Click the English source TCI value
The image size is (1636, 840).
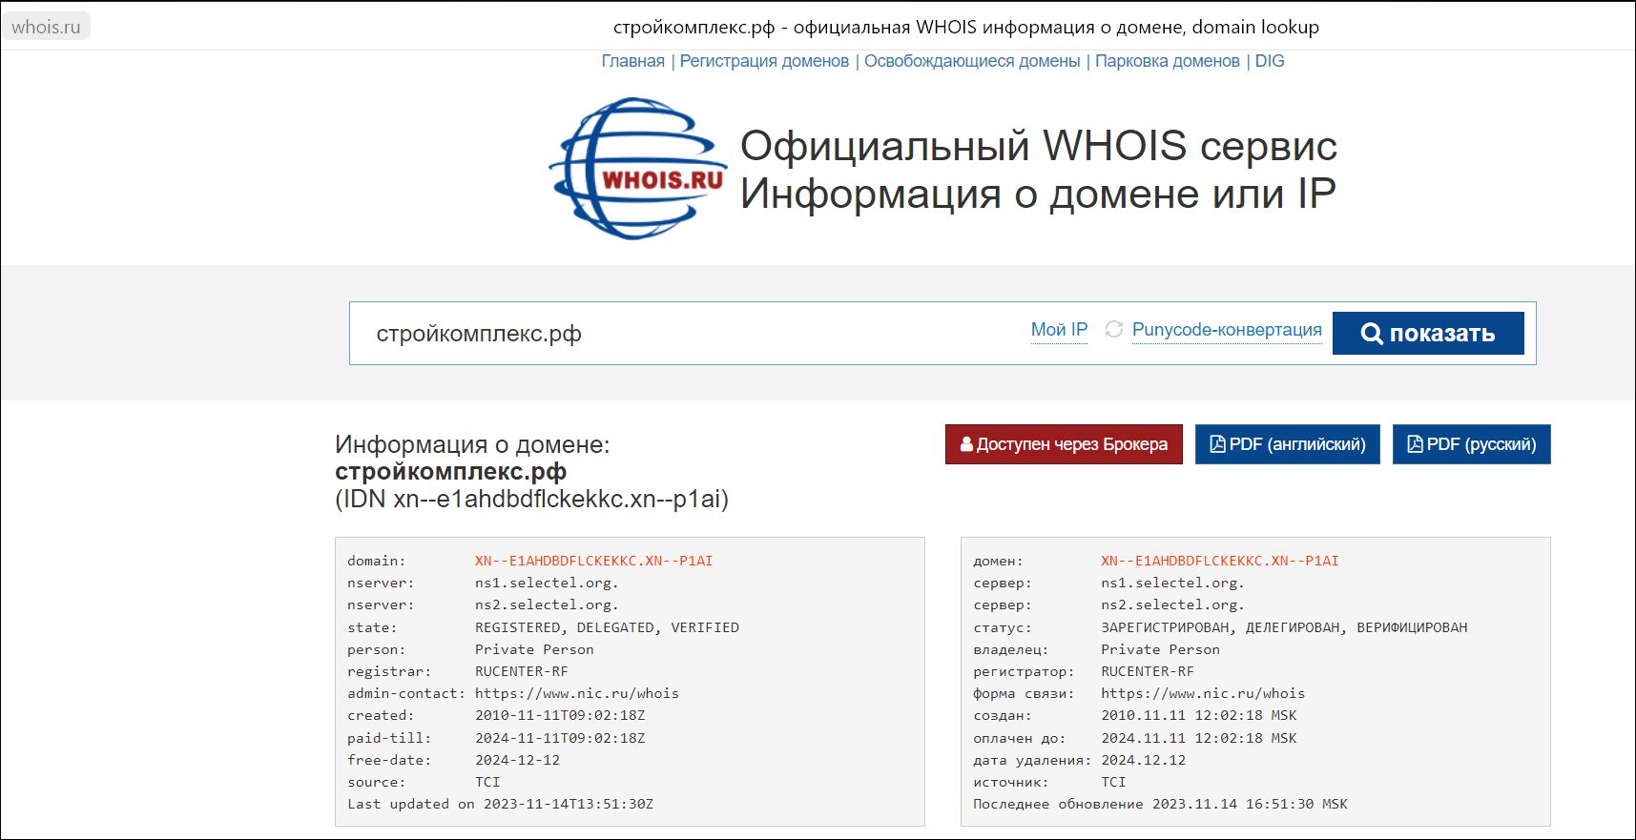[487, 782]
